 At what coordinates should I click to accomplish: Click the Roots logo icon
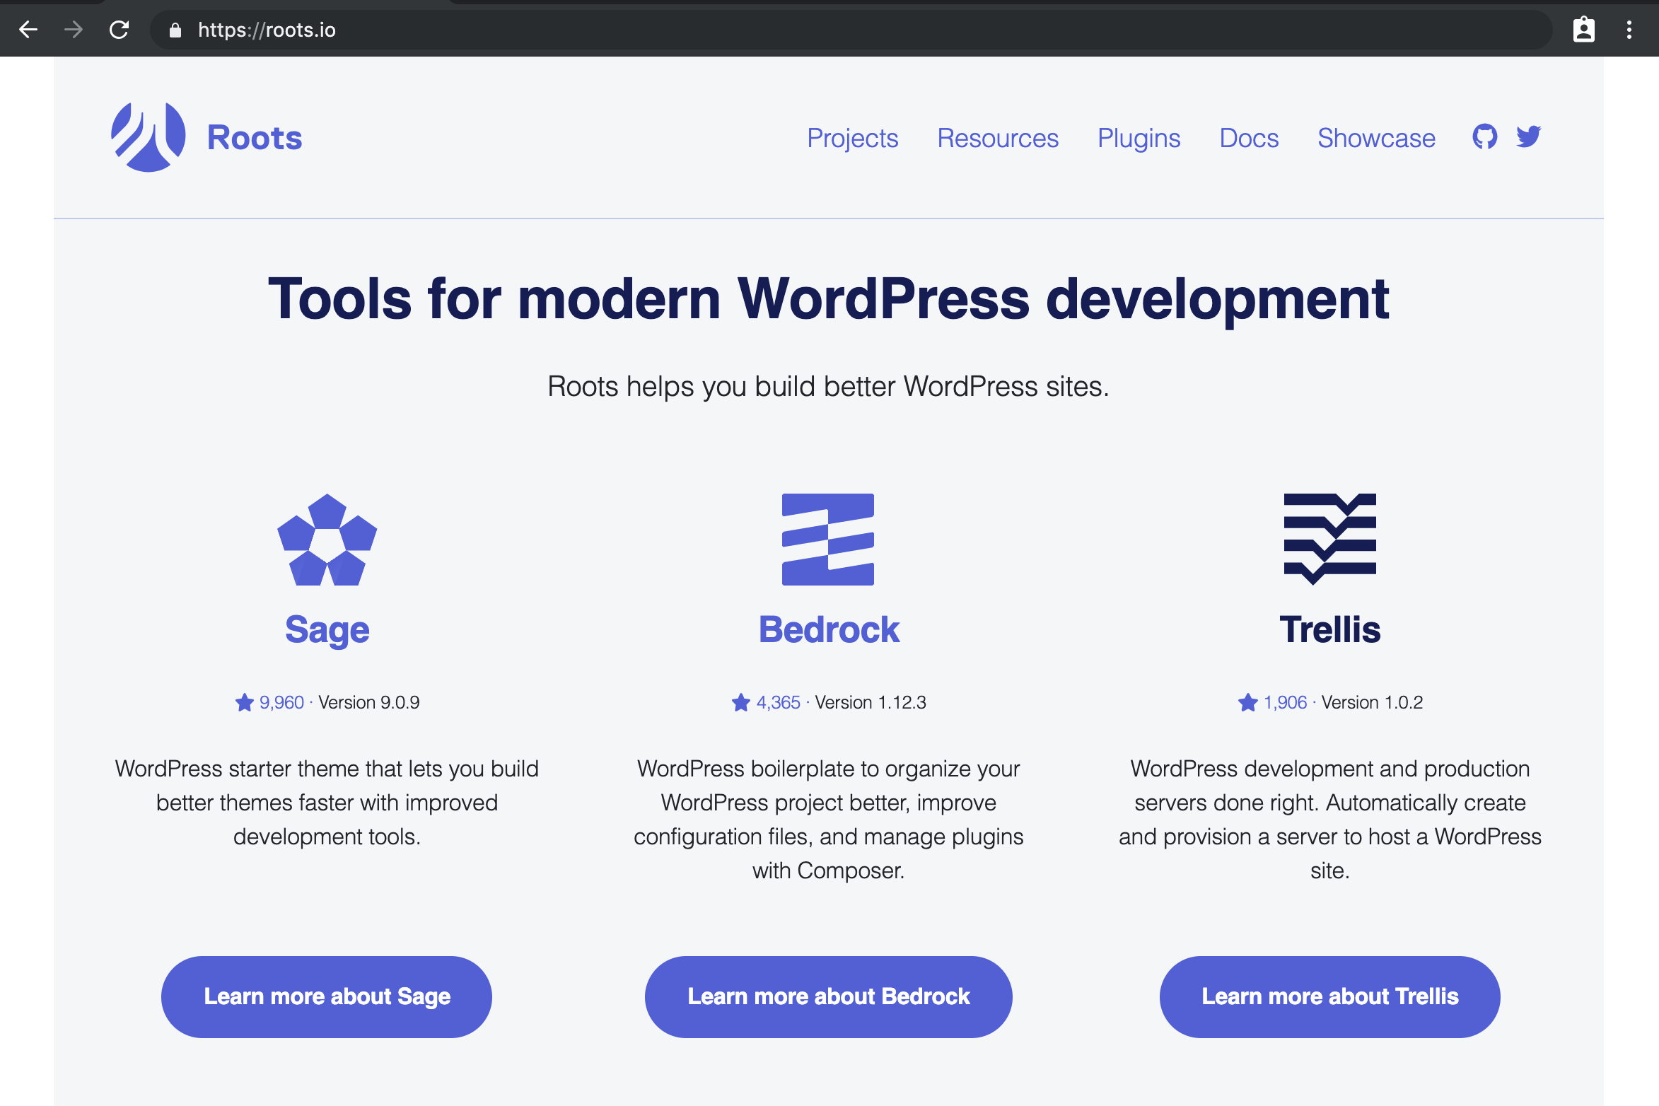148,137
